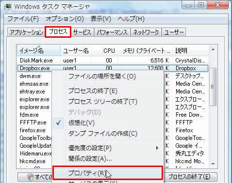Select the GoogleToolba process row
The height and width of the screenshot is (183, 232).
click(x=36, y=138)
